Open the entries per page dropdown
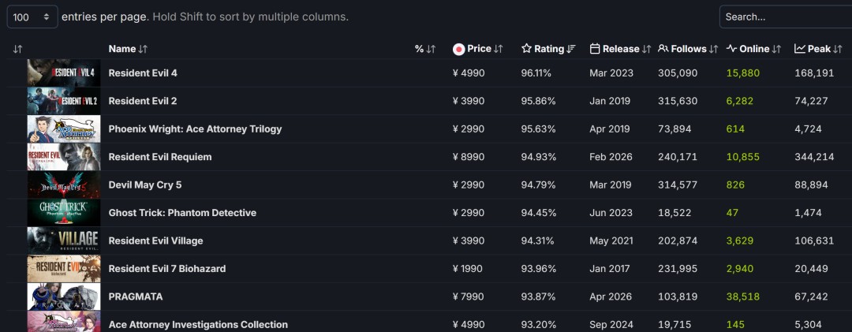 coord(32,17)
